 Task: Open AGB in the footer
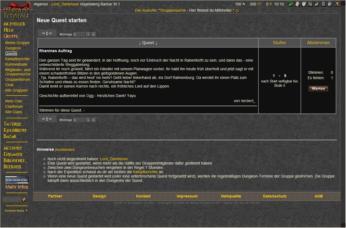pos(319,196)
